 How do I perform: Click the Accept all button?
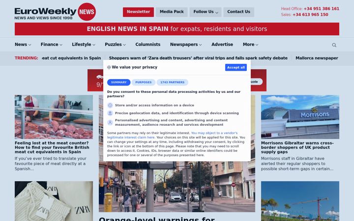point(236,67)
